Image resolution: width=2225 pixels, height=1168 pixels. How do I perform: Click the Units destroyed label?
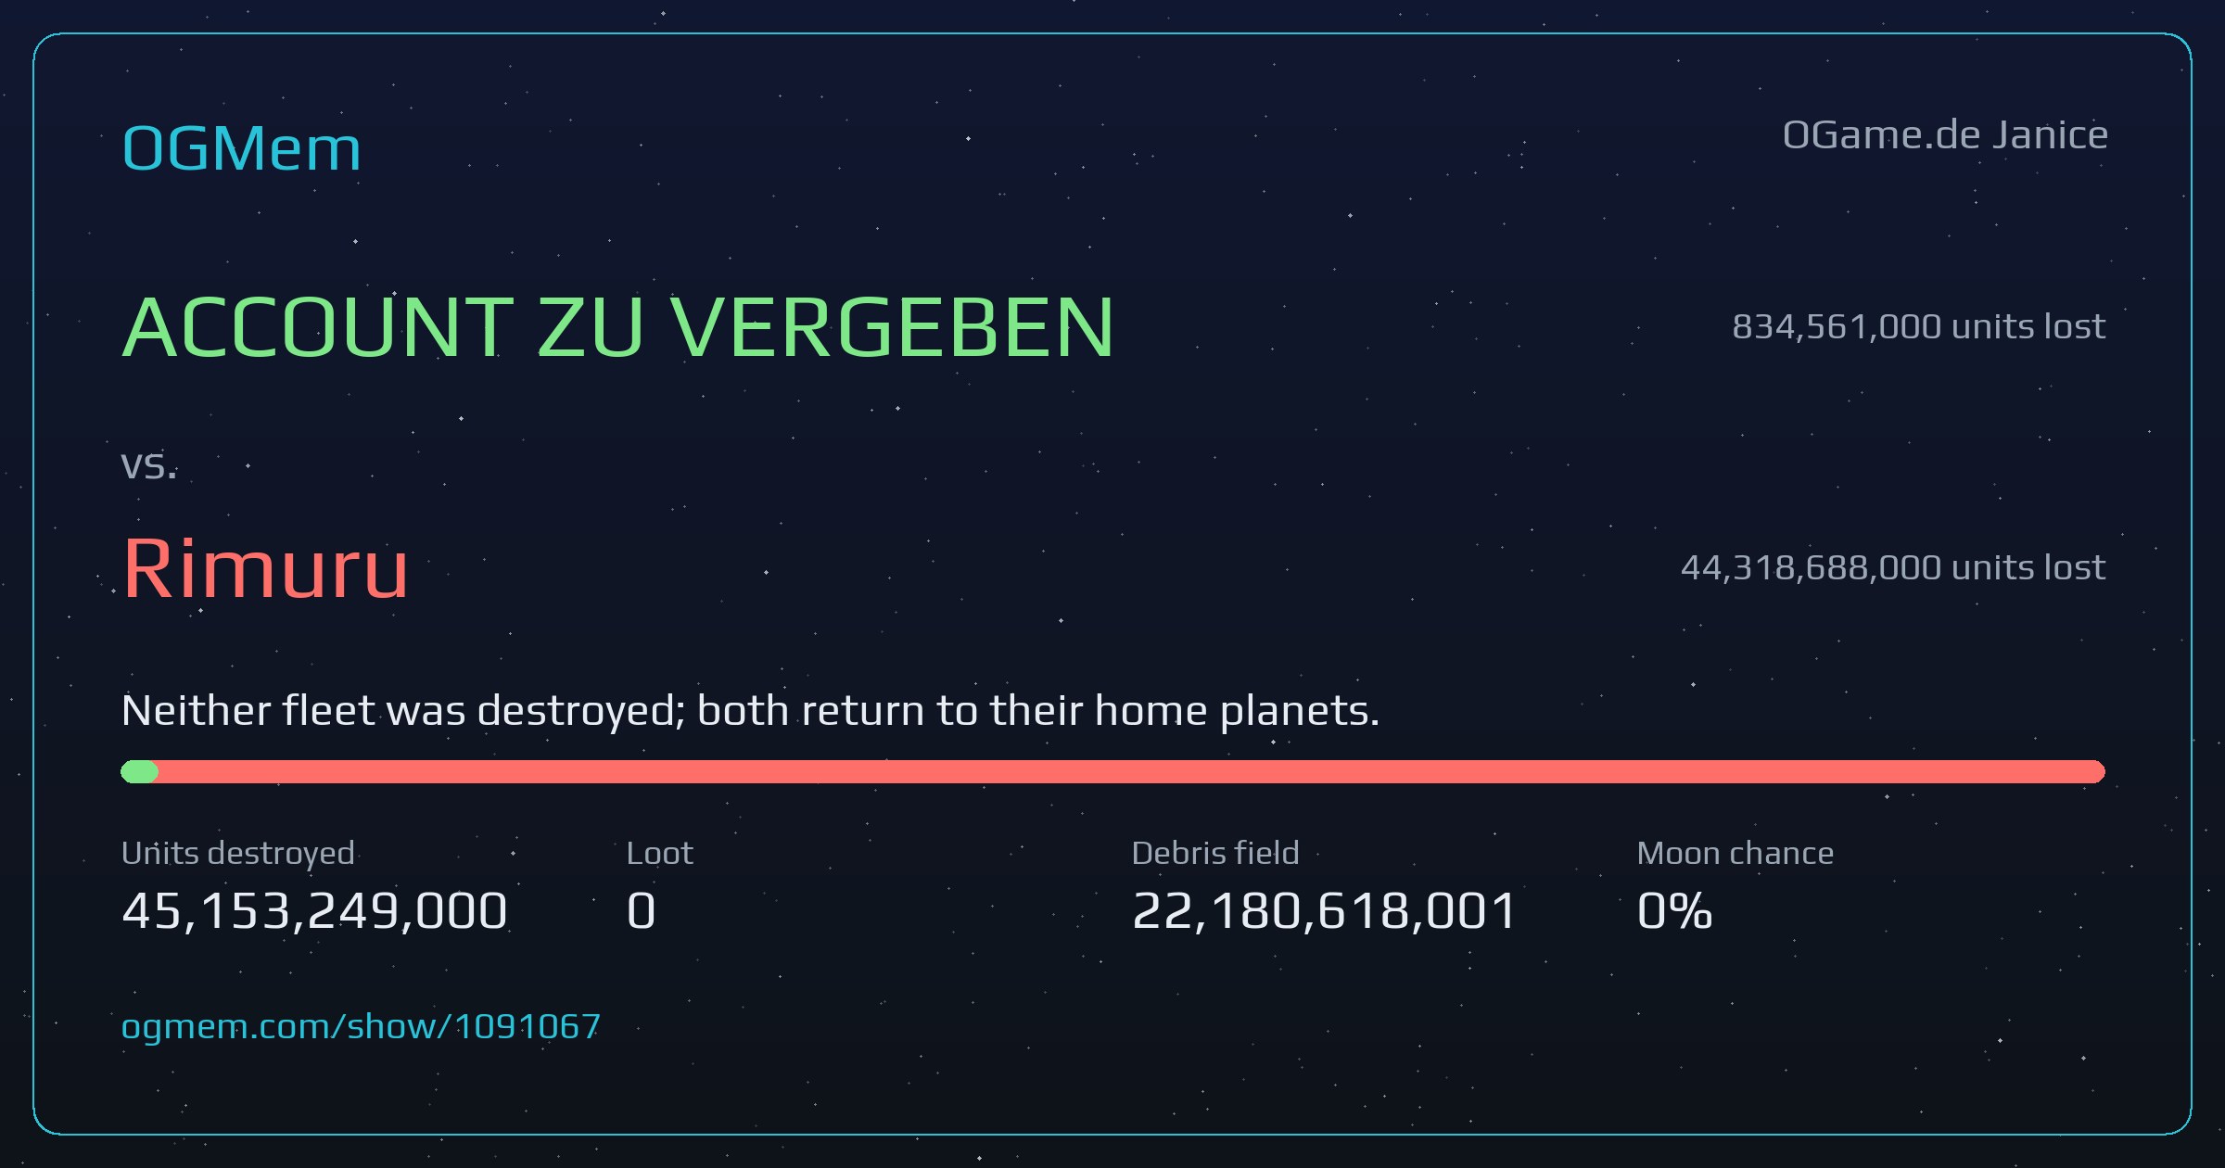237,853
